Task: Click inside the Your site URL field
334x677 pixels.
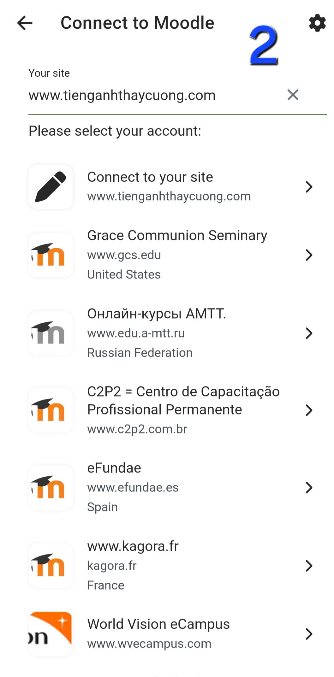Action: point(152,95)
